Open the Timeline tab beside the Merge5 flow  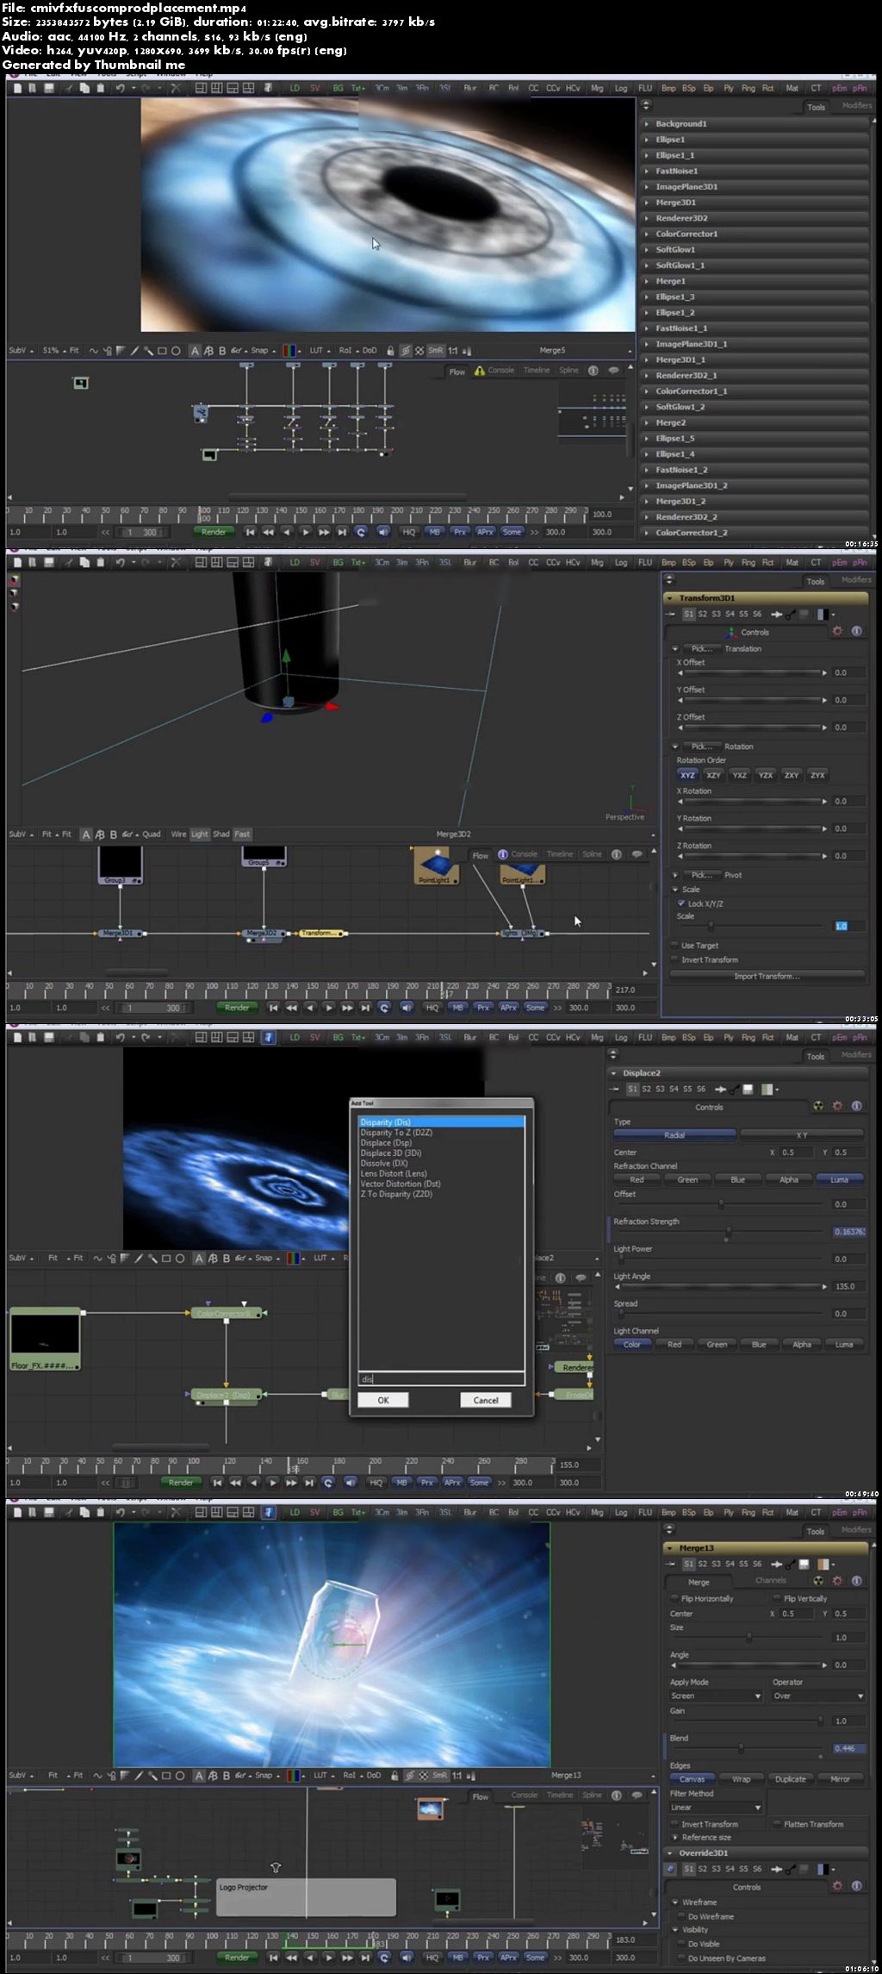537,371
